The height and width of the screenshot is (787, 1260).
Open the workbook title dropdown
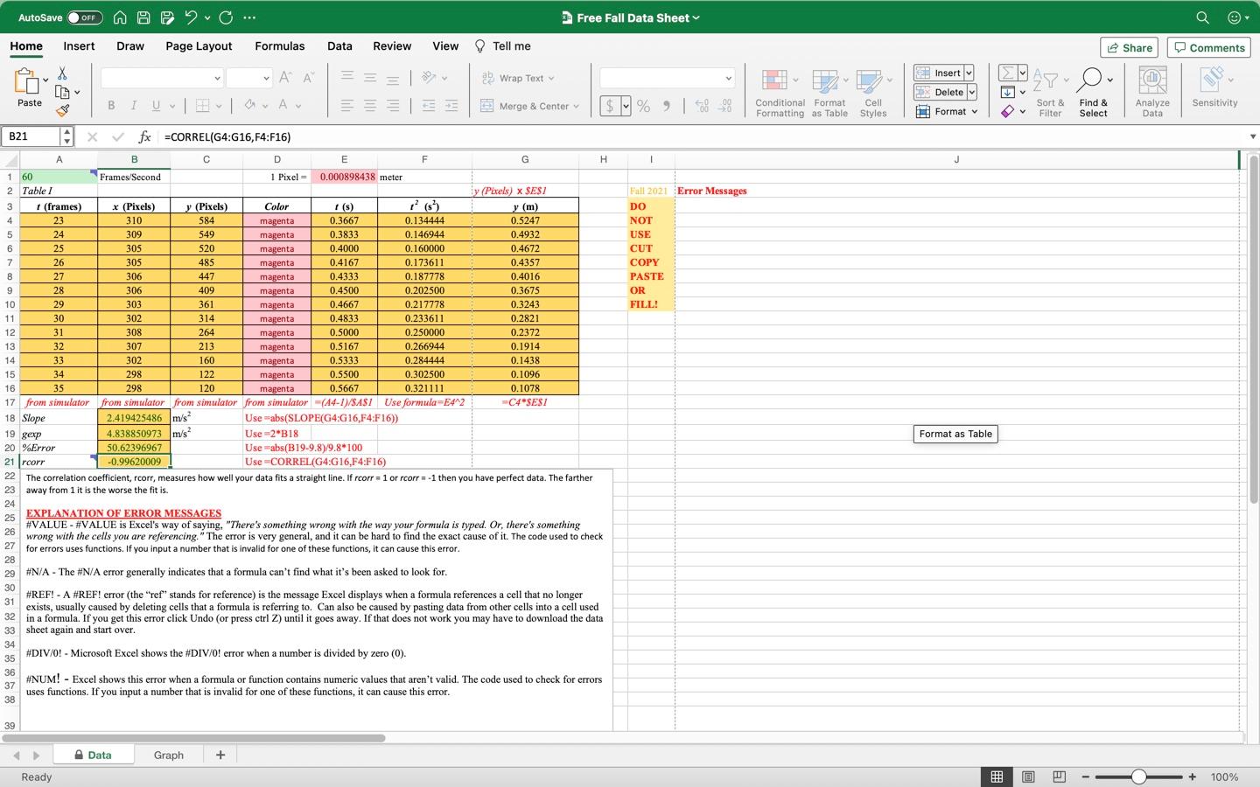click(x=696, y=17)
